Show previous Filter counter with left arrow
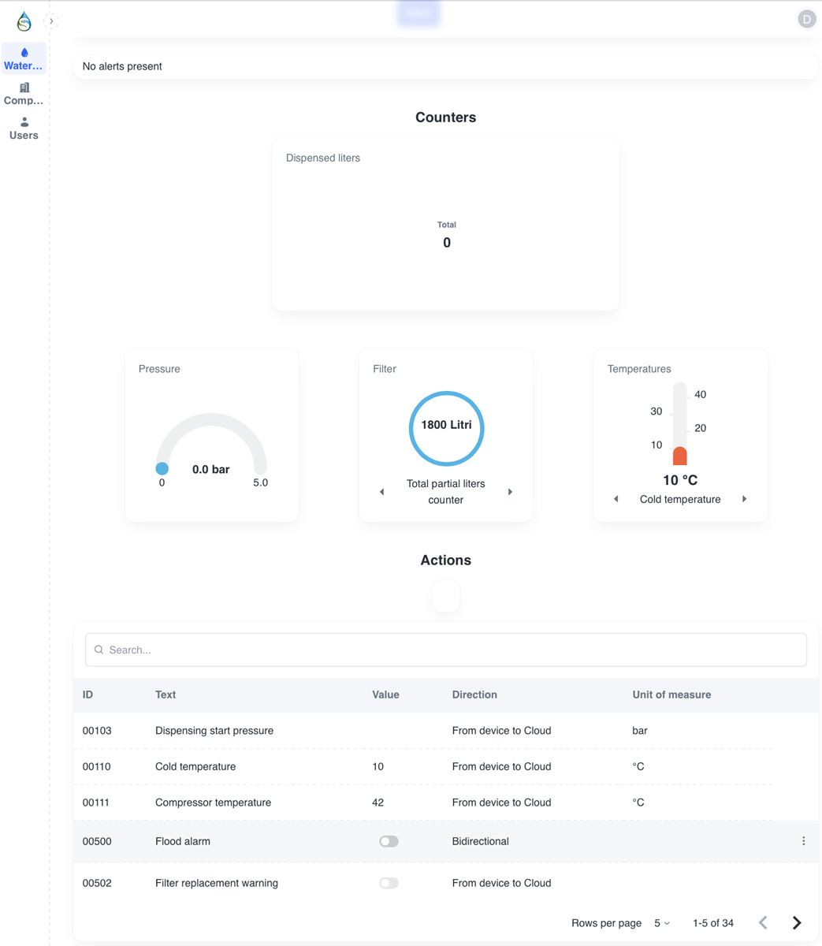This screenshot has width=822, height=946. click(382, 492)
